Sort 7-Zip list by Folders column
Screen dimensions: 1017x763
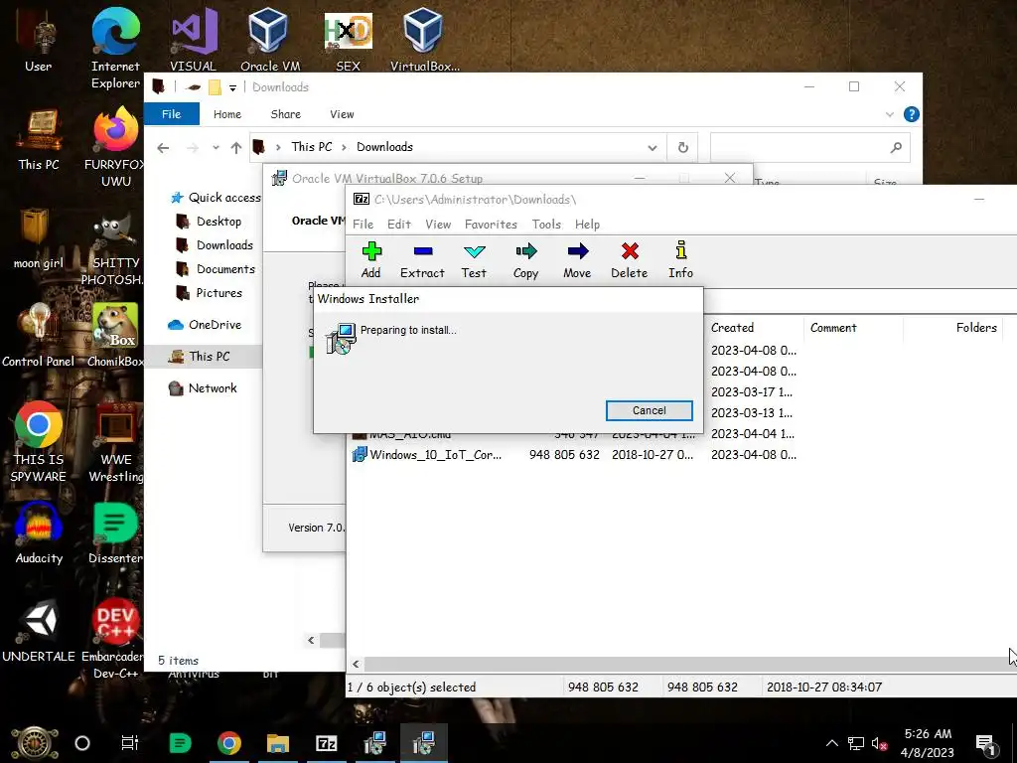[952, 328]
